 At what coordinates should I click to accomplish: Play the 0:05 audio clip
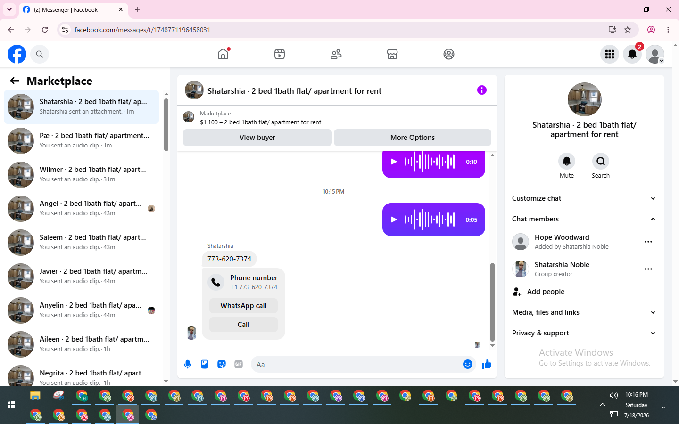(394, 220)
